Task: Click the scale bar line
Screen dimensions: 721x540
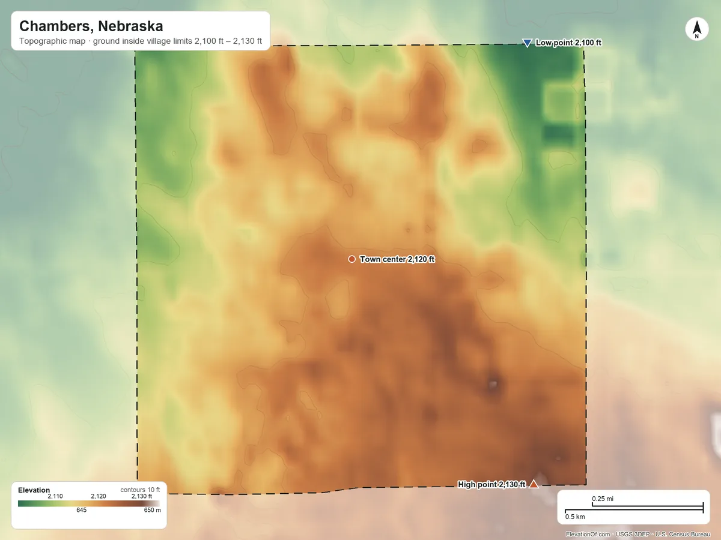Action: (634, 508)
